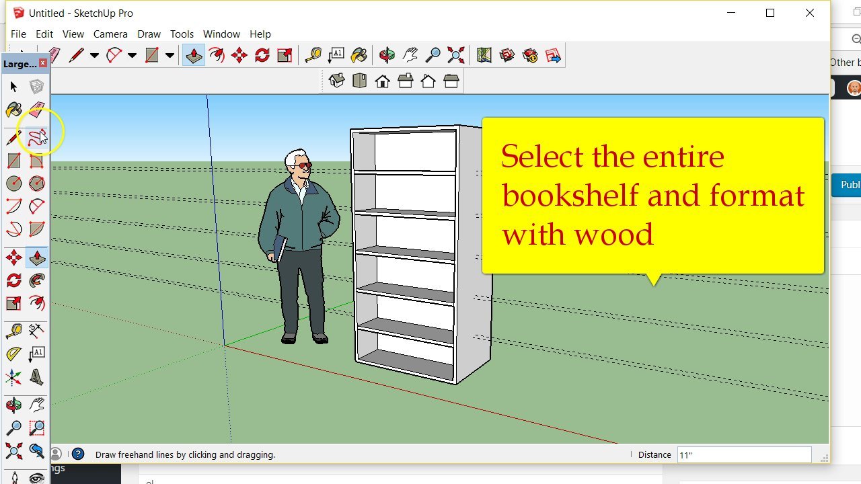Expand the Rectangle shape dropdown arrow
Viewport: 861px width, 484px height.
pyautogui.click(x=170, y=56)
